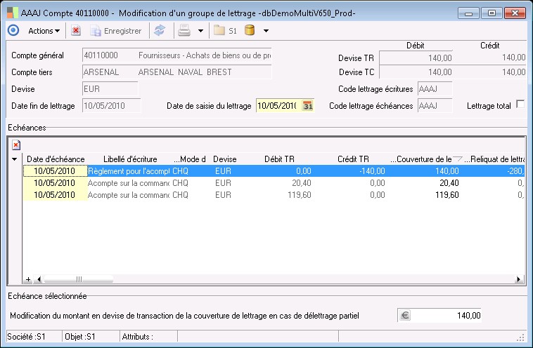Open the grid menu triangle beside Date d'échéance

coord(14,159)
